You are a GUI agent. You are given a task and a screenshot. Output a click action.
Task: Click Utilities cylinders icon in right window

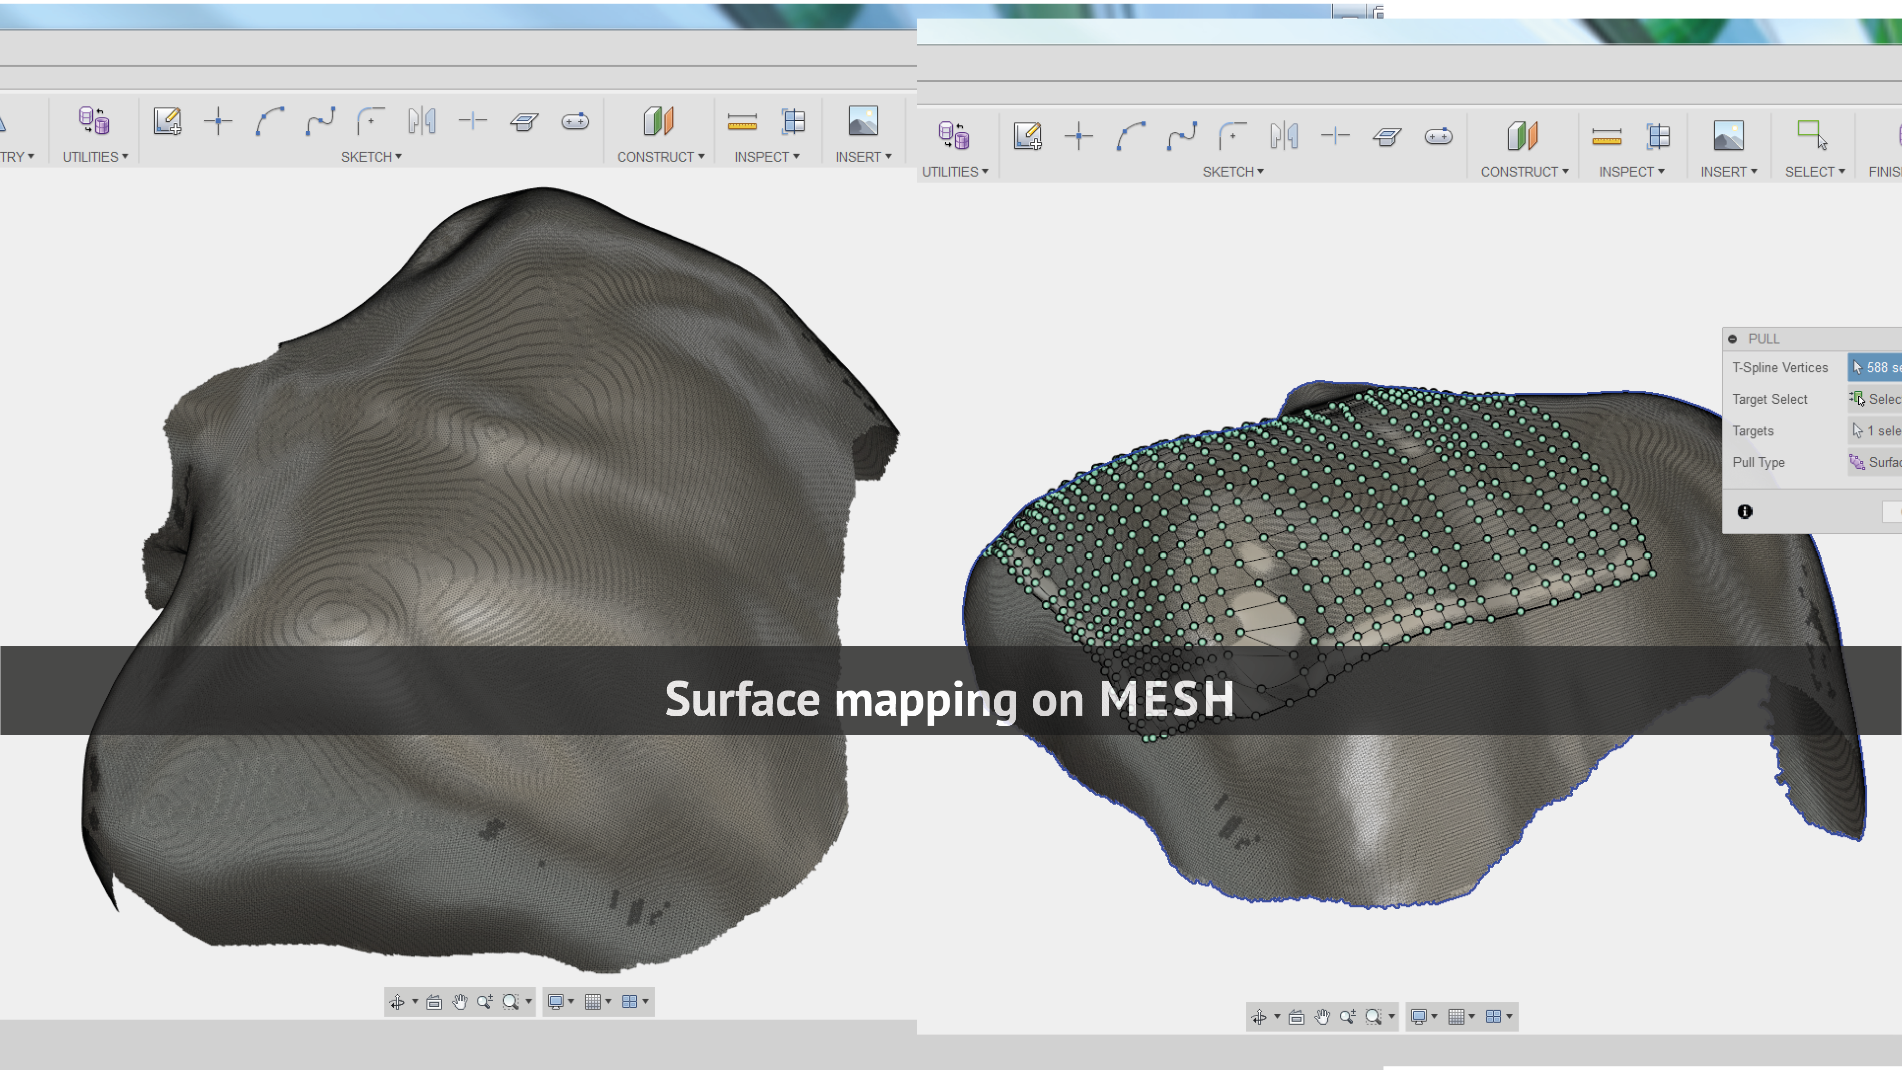[x=954, y=135]
